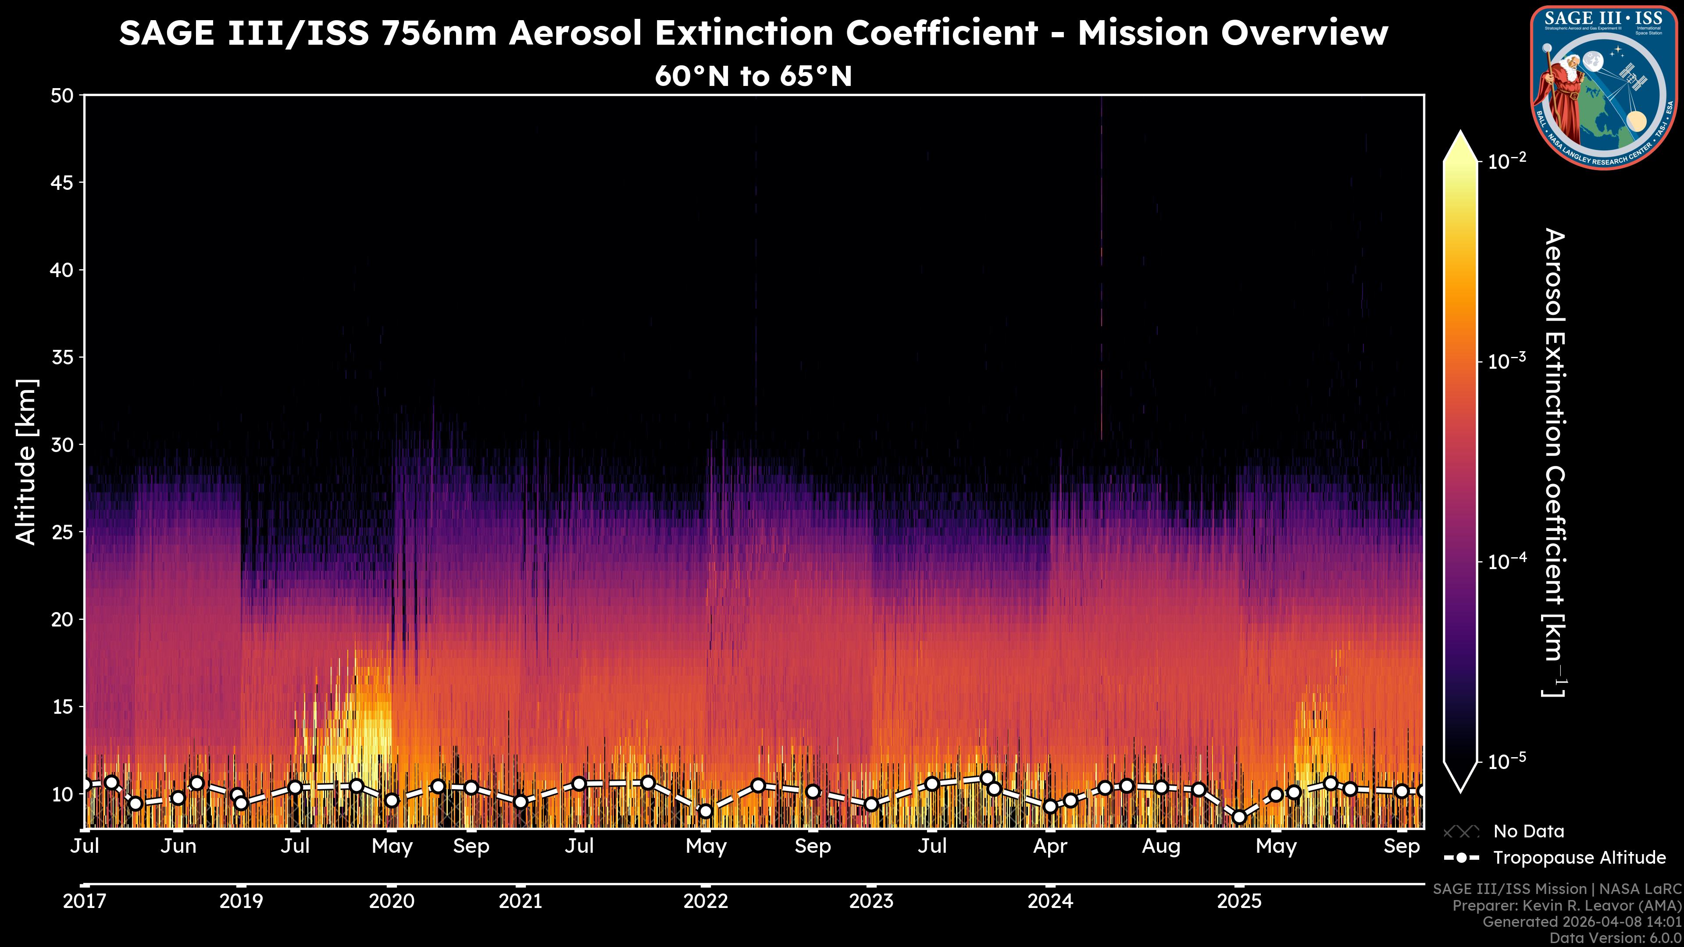The width and height of the screenshot is (1684, 947).
Task: Click the Aug month tick label
Action: (x=1161, y=846)
